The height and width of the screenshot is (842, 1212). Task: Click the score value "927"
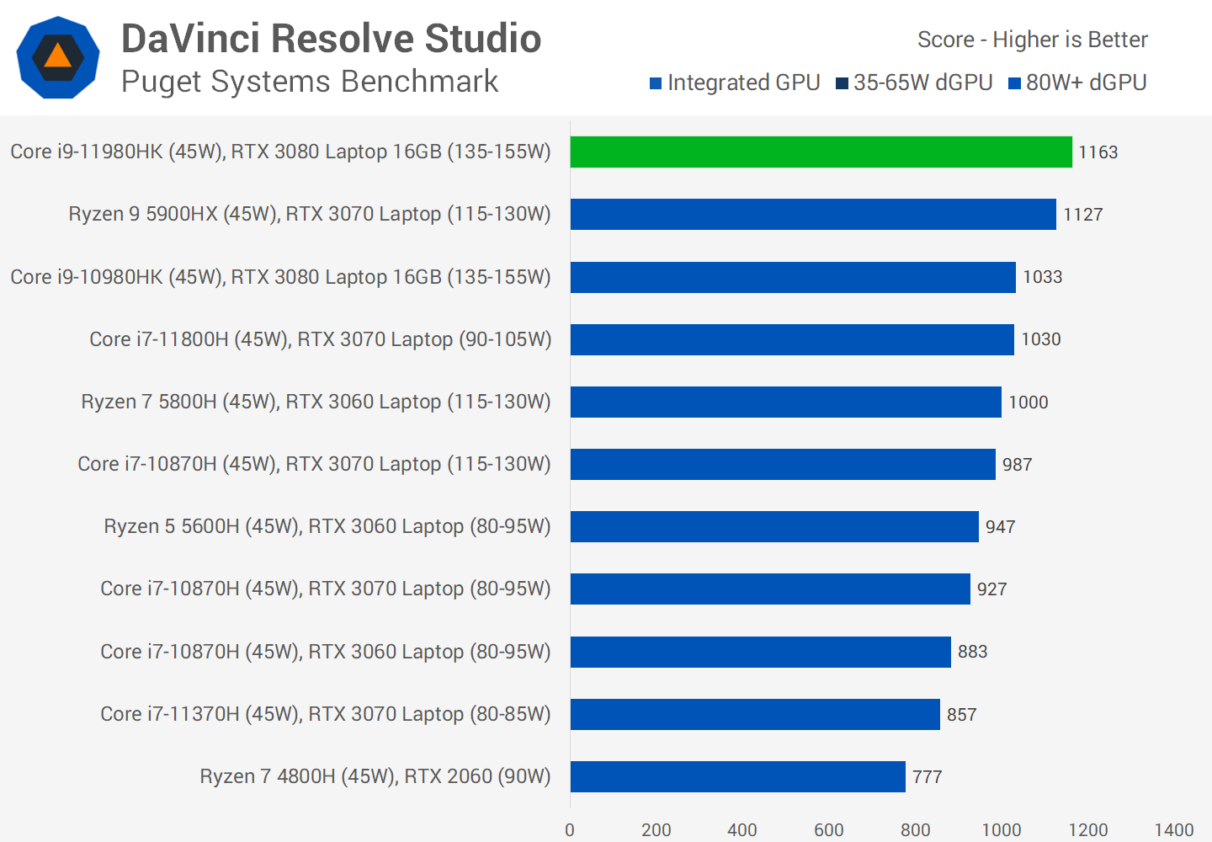[992, 589]
